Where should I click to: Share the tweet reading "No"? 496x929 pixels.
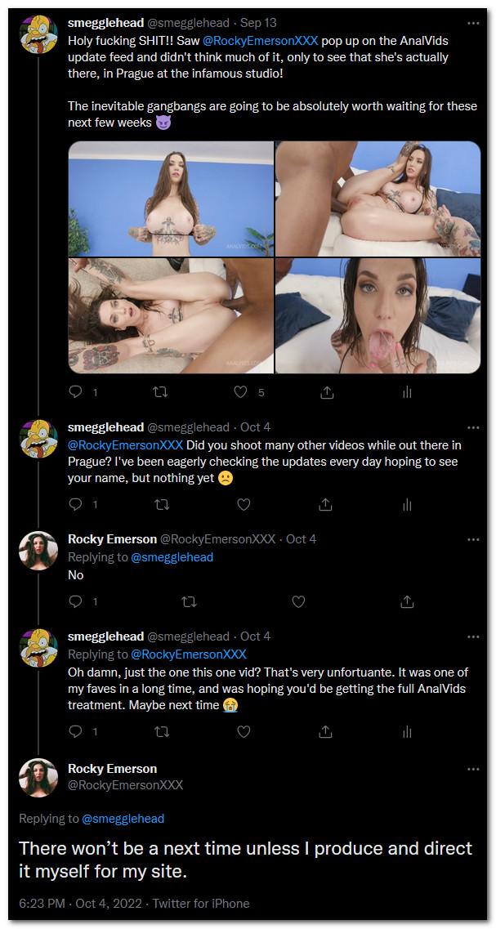click(x=406, y=601)
